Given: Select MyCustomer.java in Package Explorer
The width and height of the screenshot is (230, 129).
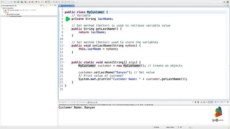Looking at the screenshot, I should tap(15, 16).
